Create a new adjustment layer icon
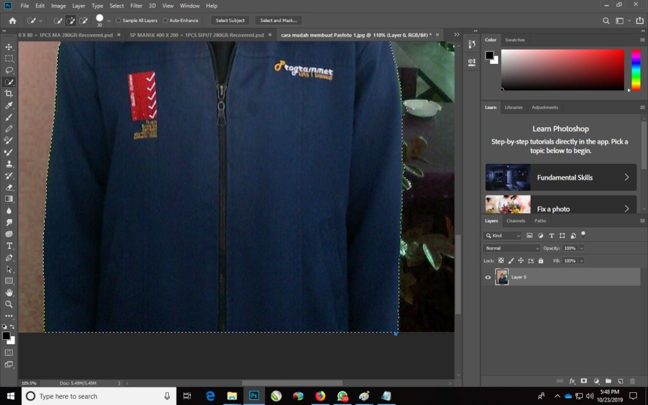 click(596, 381)
